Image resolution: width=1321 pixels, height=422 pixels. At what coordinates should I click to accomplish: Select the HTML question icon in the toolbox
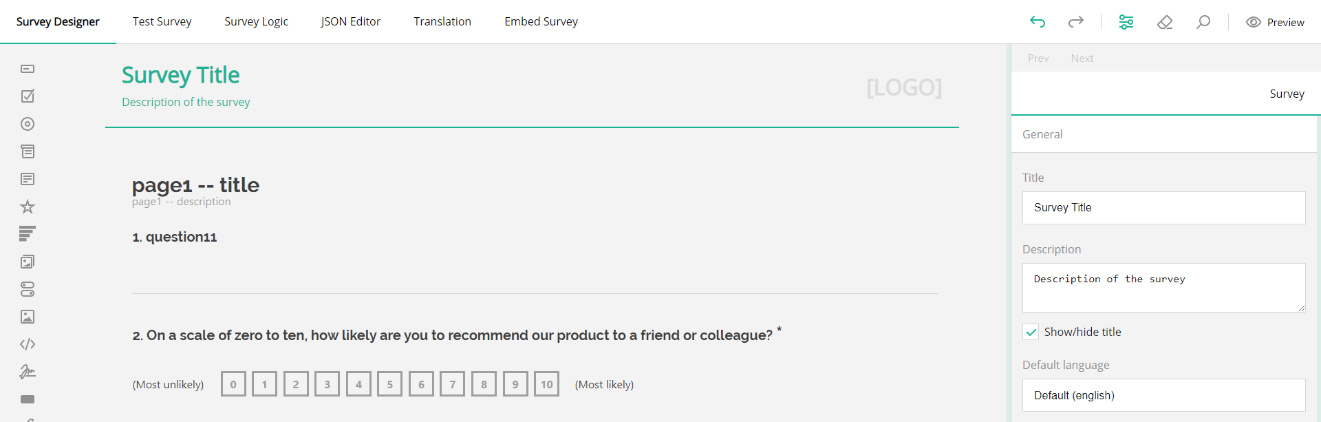click(x=28, y=344)
